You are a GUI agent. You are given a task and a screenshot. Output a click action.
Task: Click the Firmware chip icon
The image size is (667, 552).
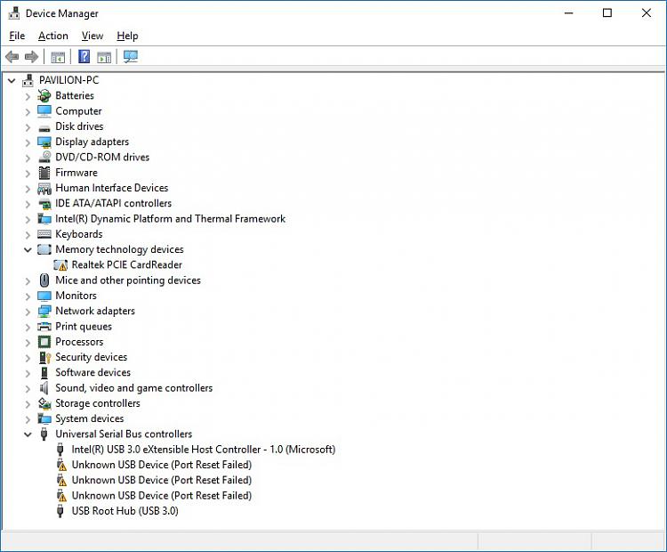pos(44,173)
